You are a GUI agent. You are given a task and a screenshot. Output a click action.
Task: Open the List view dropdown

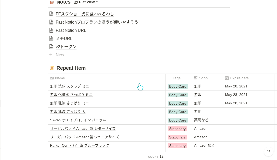[x=86, y=2]
